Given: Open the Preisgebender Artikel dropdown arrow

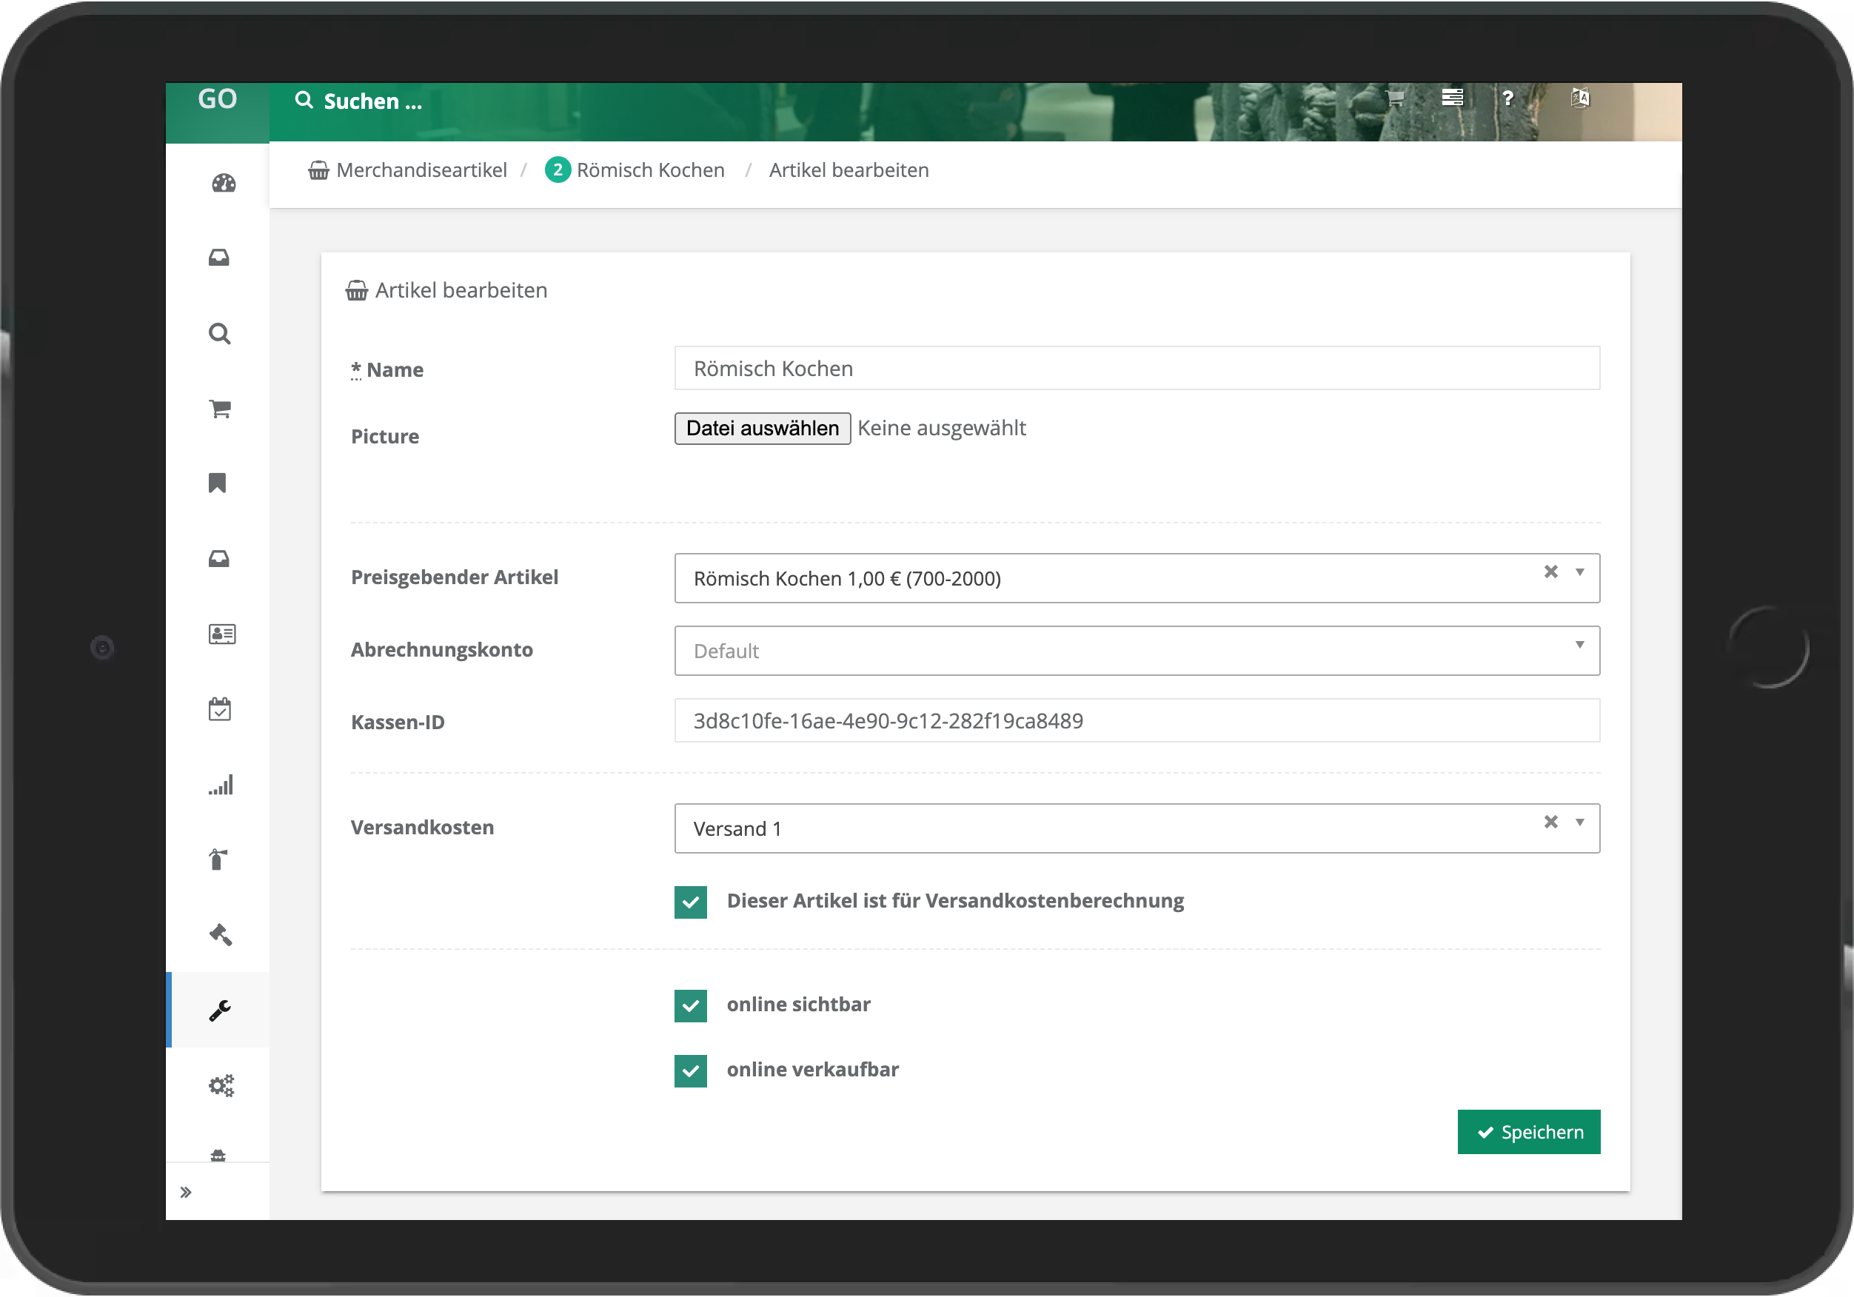Looking at the screenshot, I should point(1580,572).
